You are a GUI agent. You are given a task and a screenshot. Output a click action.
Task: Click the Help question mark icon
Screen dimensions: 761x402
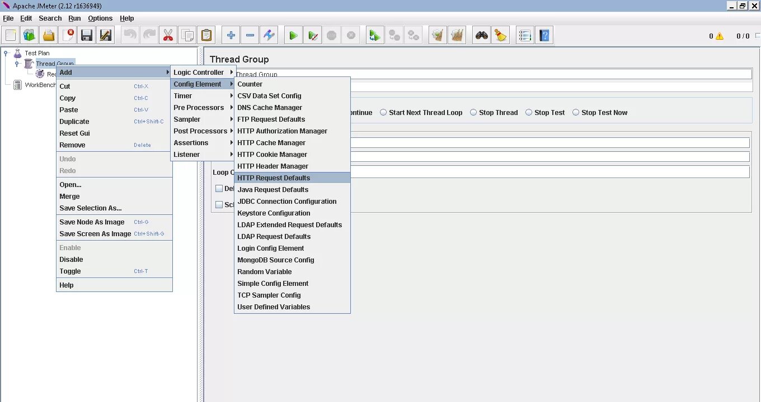tap(544, 36)
